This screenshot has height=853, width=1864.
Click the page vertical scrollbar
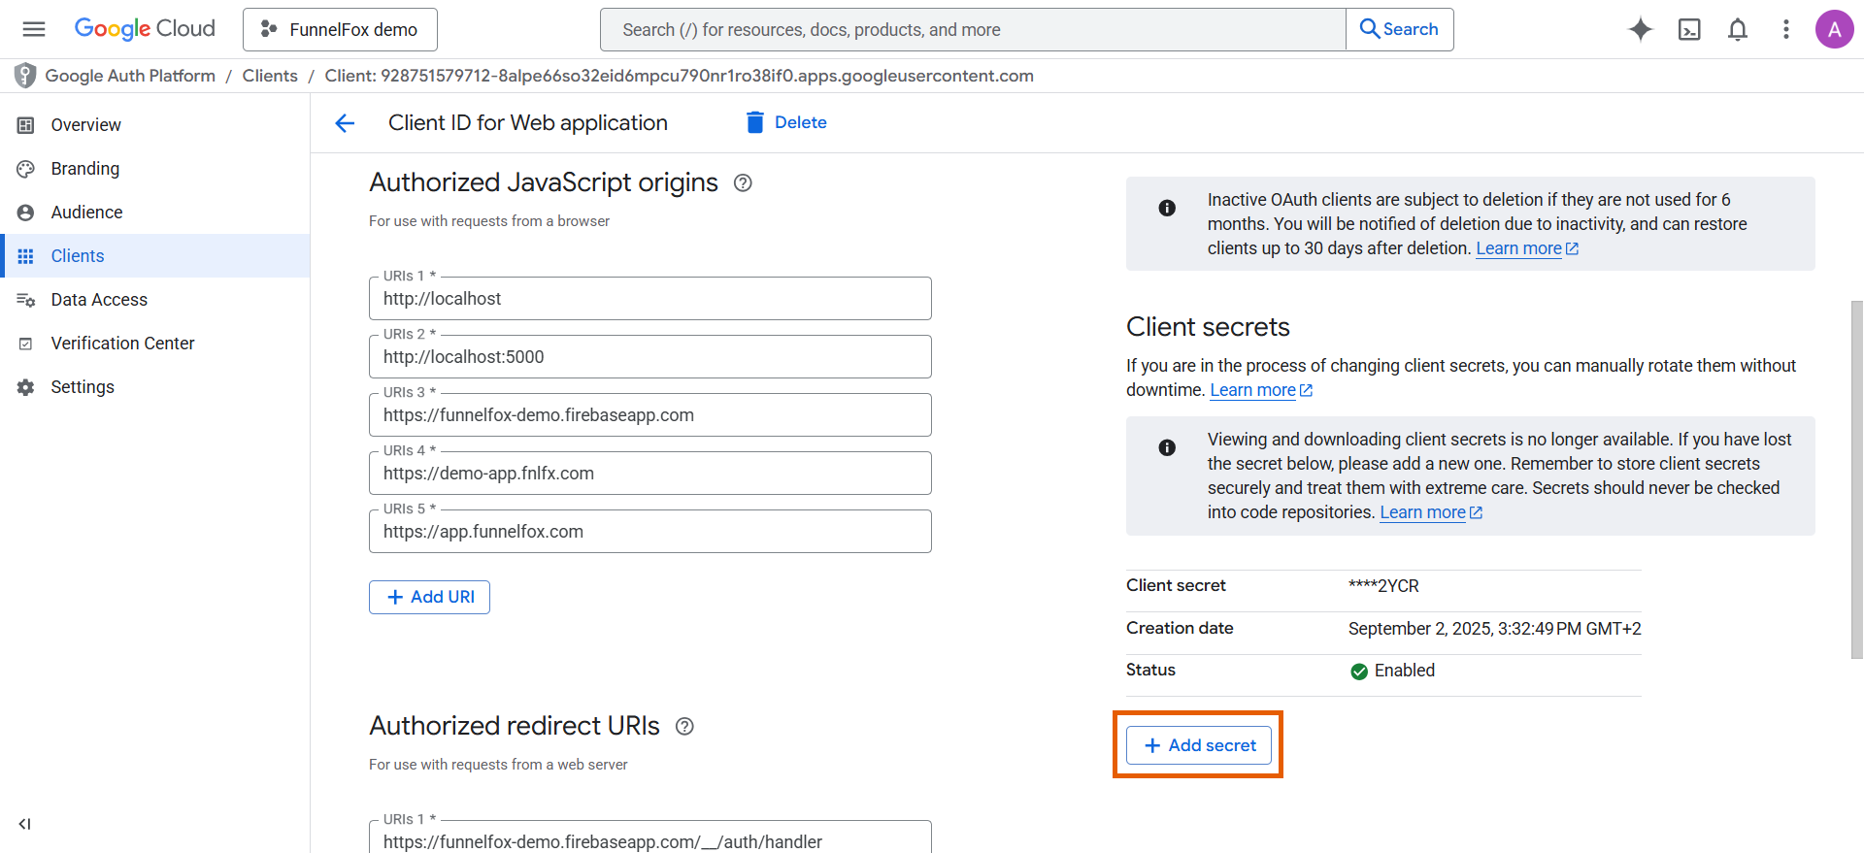coord(1856,479)
